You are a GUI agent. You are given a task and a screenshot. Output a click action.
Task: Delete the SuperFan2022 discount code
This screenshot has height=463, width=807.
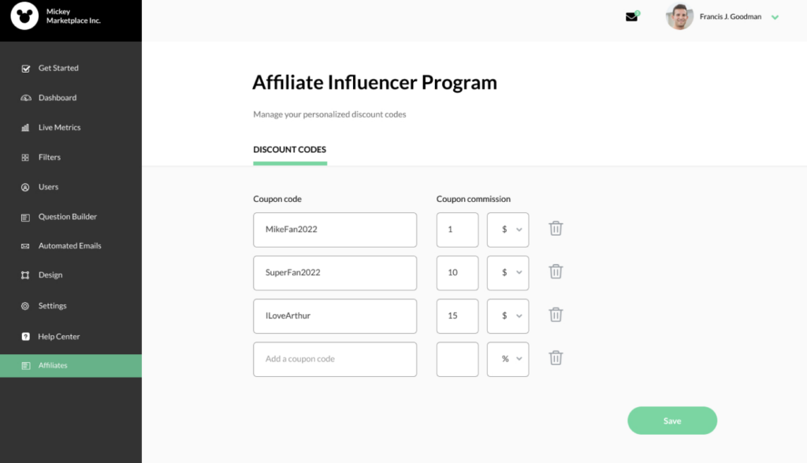point(556,271)
